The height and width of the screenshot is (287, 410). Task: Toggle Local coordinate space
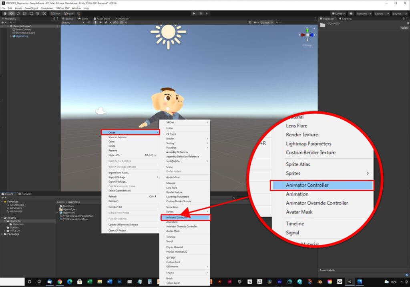pos(69,13)
